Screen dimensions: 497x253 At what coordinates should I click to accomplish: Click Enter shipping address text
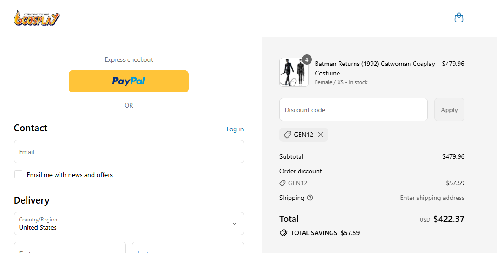pos(432,198)
